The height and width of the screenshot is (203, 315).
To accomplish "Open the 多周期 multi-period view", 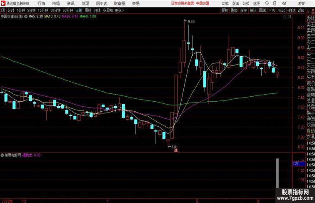I will pyautogui.click(x=107, y=10).
